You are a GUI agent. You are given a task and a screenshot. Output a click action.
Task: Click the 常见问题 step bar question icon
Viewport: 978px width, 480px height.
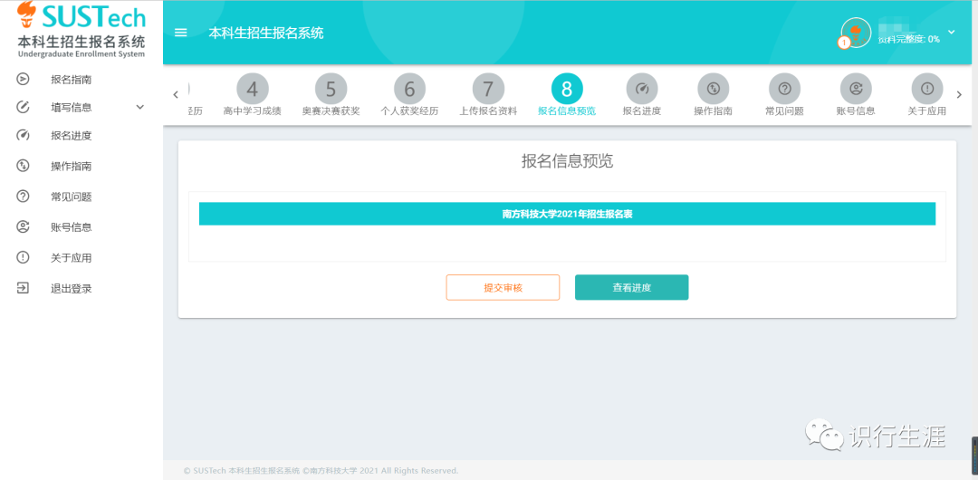pyautogui.click(x=784, y=90)
